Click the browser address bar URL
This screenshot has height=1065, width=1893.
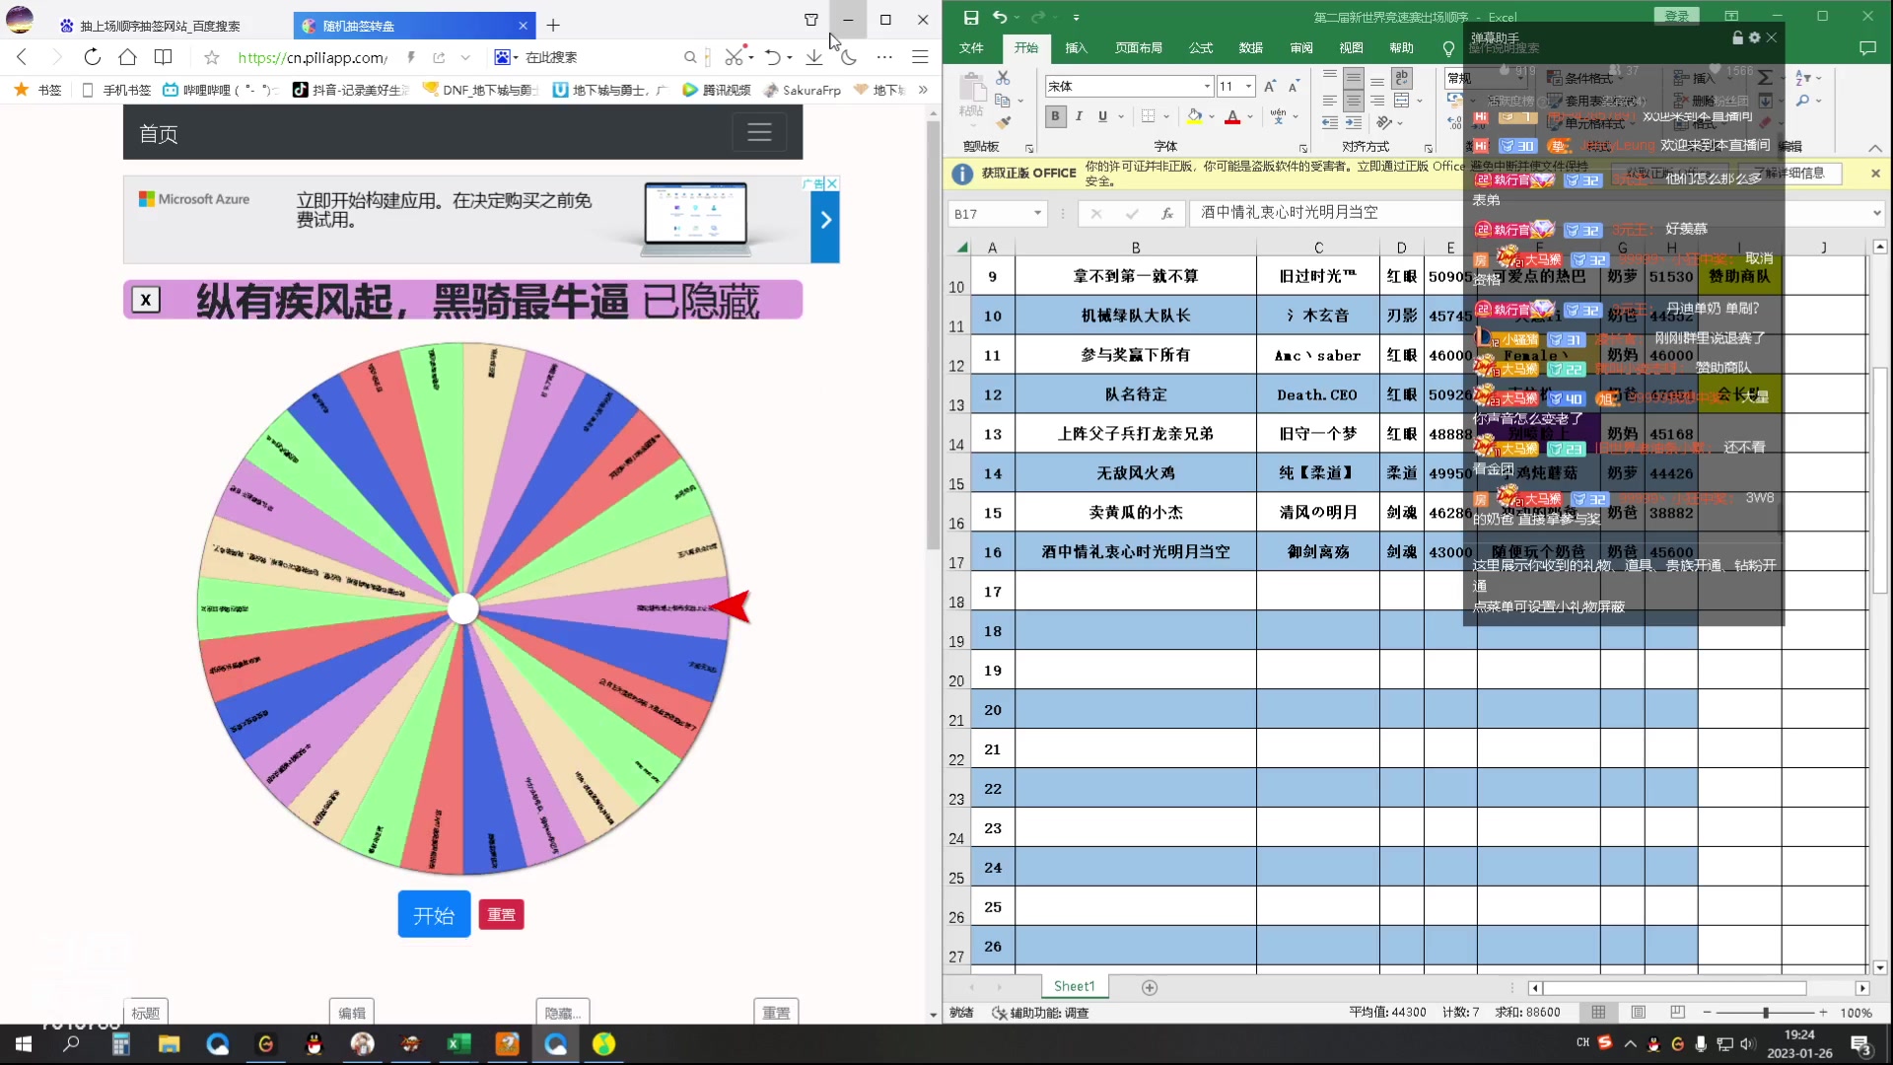click(313, 57)
